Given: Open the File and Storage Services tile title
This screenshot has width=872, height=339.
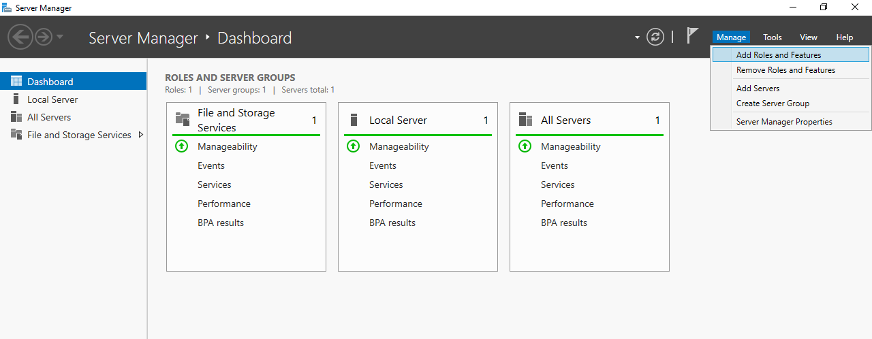Looking at the screenshot, I should 236,120.
